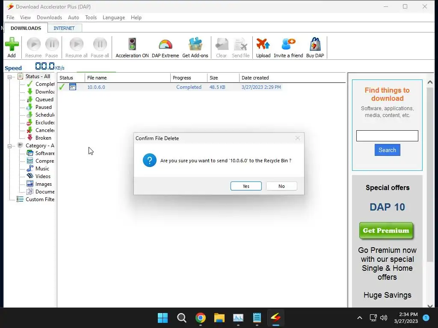This screenshot has height=328, width=438.
Task: Open Windows Start menu
Action: coord(163,318)
